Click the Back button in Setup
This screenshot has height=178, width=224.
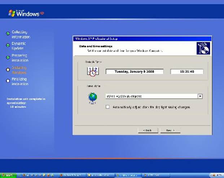tap(148, 131)
